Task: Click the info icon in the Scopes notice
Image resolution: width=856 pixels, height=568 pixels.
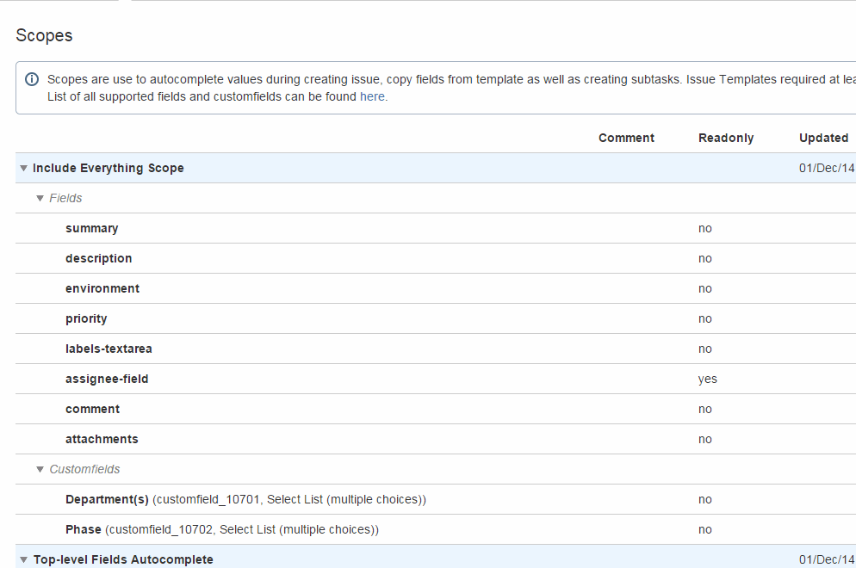Action: (x=32, y=79)
